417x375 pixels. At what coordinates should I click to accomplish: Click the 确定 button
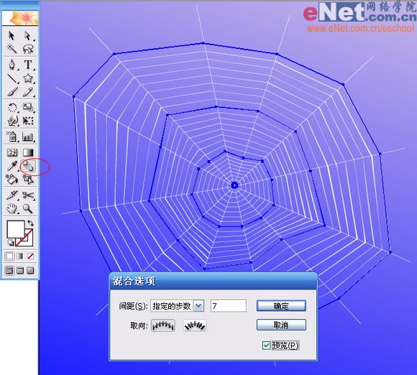pos(281,306)
